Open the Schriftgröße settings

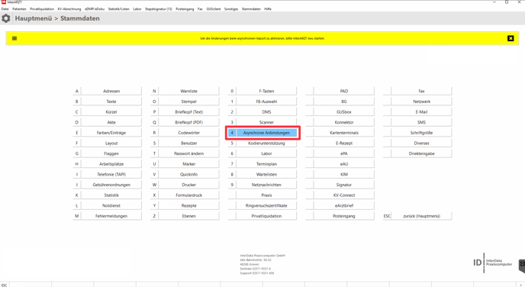421,133
